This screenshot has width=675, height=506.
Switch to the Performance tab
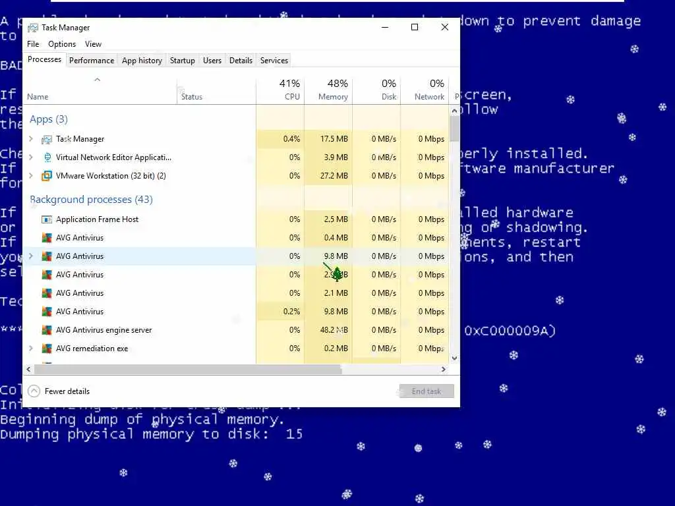[x=92, y=61]
